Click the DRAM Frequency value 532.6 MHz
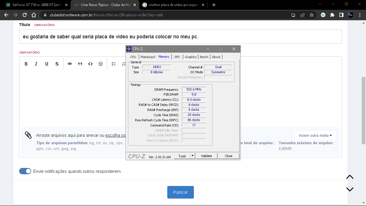 pyautogui.click(x=194, y=90)
